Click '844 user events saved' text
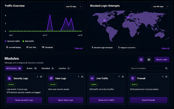 (x=59, y=89)
